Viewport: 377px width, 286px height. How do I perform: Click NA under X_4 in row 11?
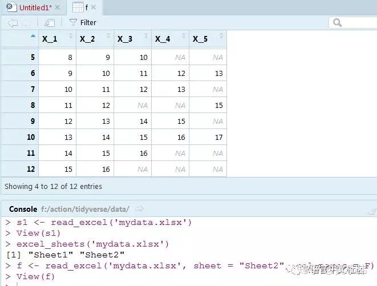(180, 153)
